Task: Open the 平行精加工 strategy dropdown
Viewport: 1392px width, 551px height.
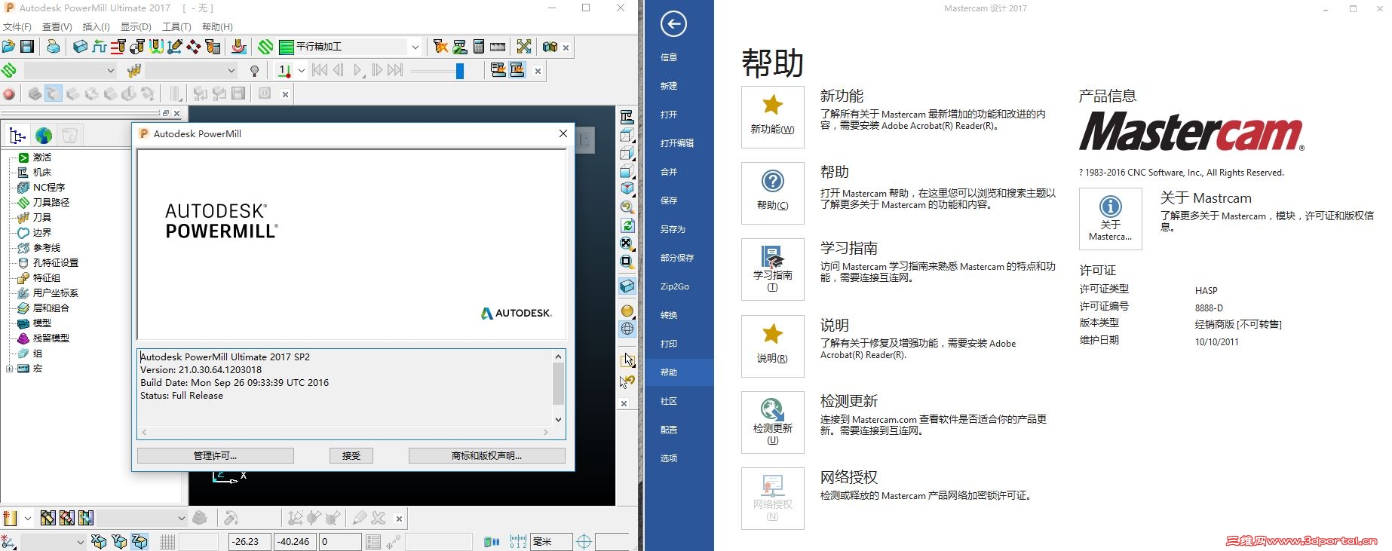Action: pos(415,47)
